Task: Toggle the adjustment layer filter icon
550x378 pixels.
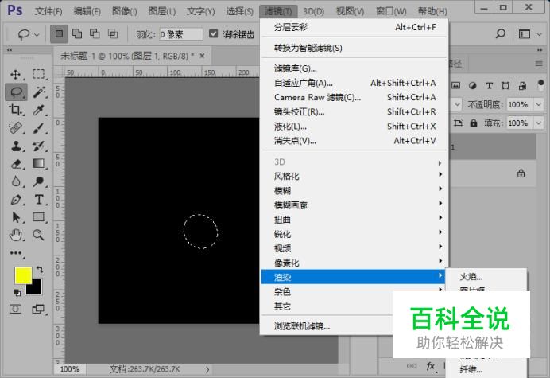Action: coord(472,85)
